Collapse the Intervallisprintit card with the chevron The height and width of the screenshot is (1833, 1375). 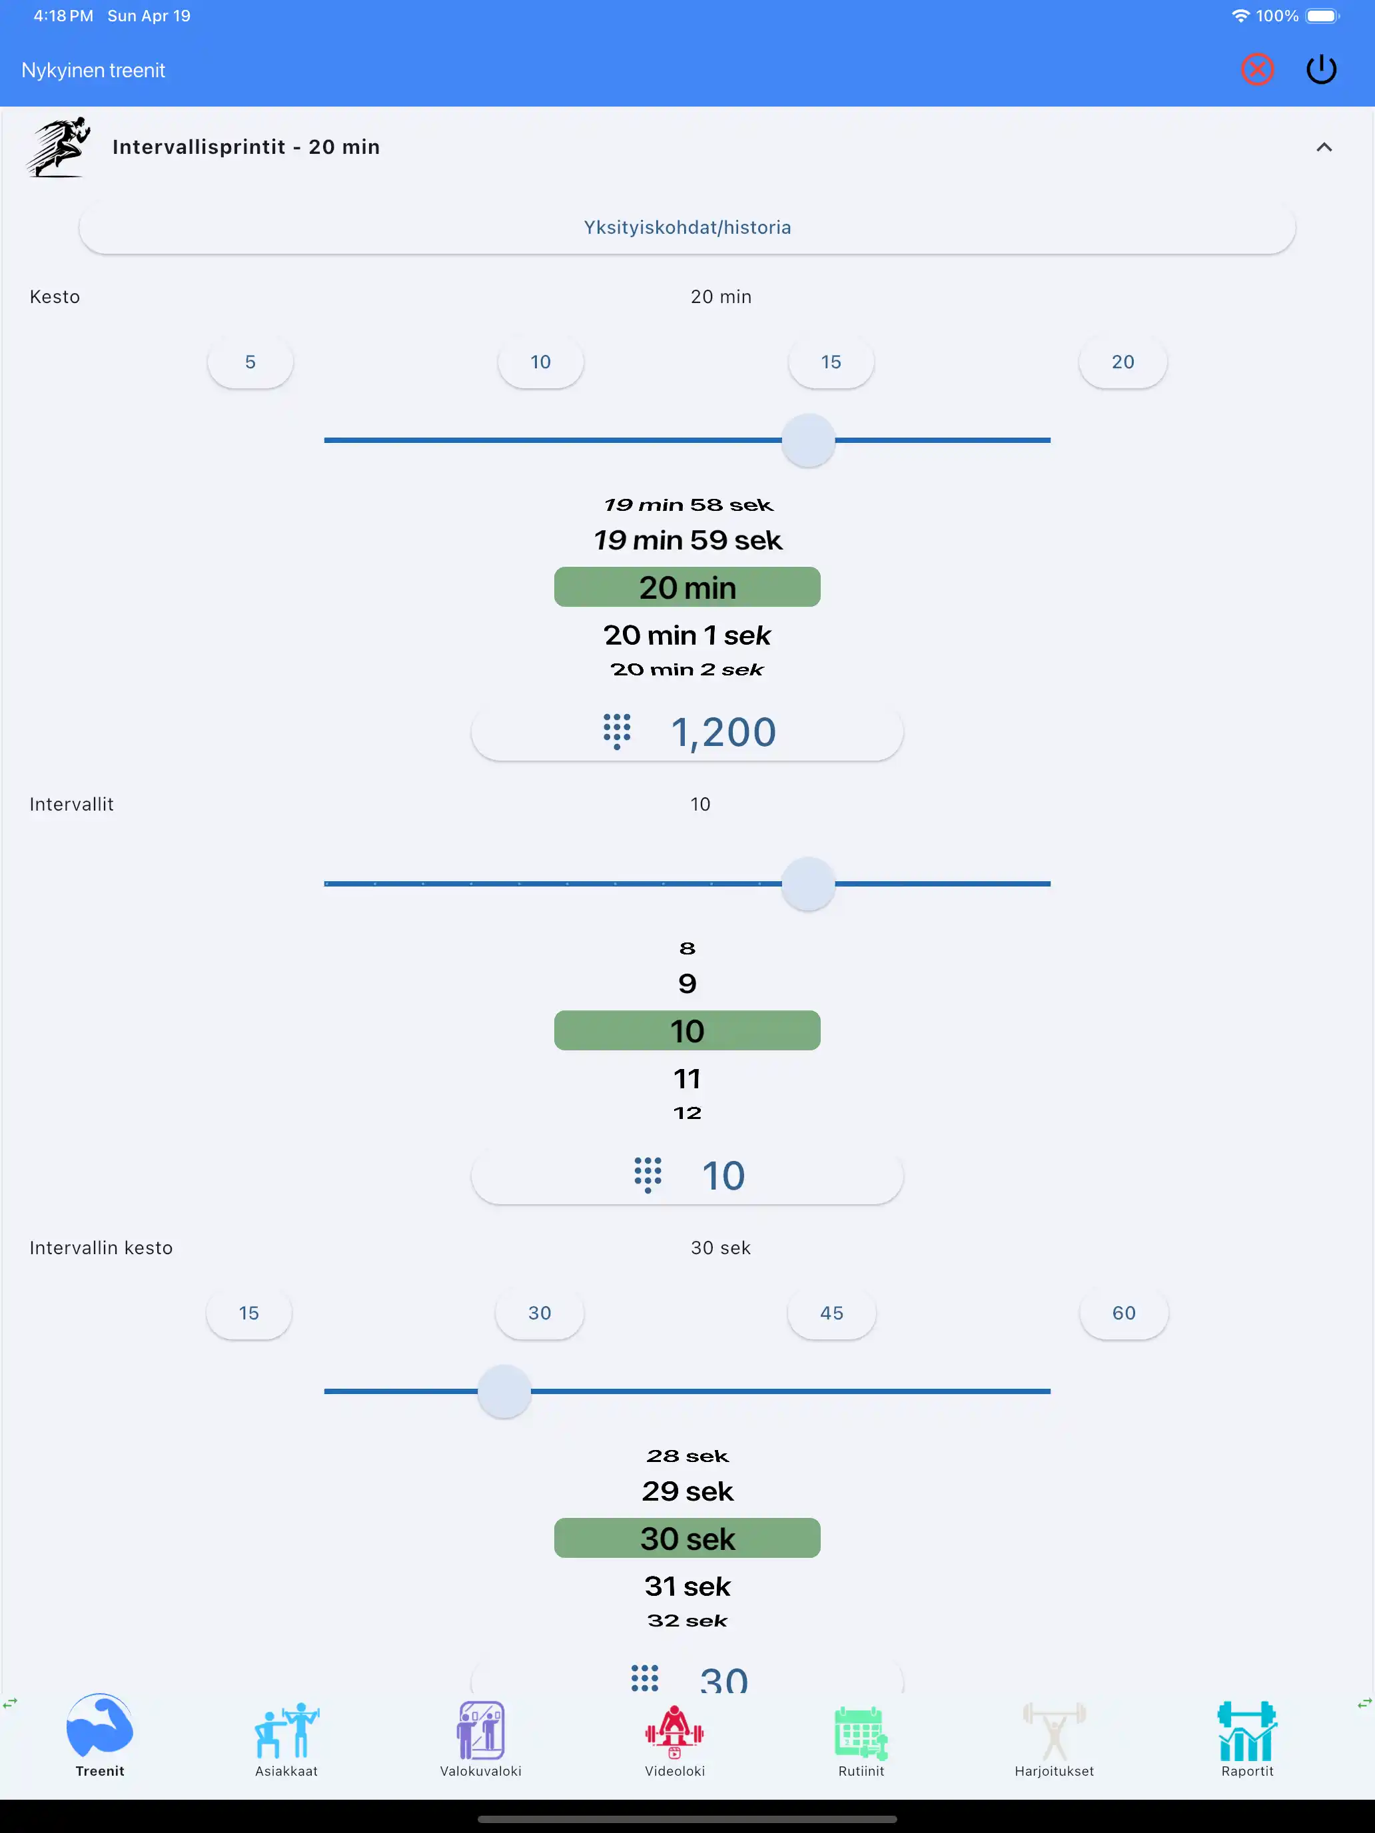coord(1324,147)
